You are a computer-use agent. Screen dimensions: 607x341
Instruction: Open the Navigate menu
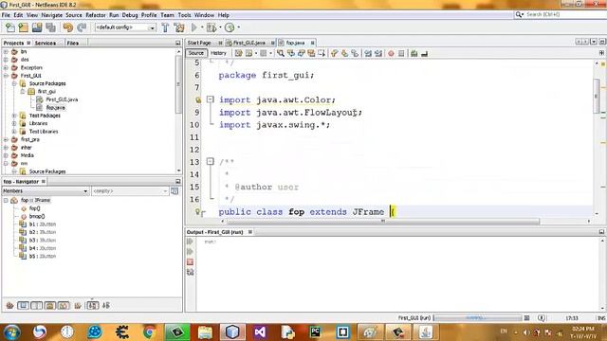pos(52,15)
